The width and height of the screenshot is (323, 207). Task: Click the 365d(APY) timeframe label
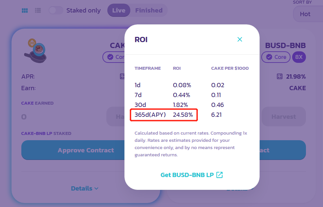[x=150, y=115]
